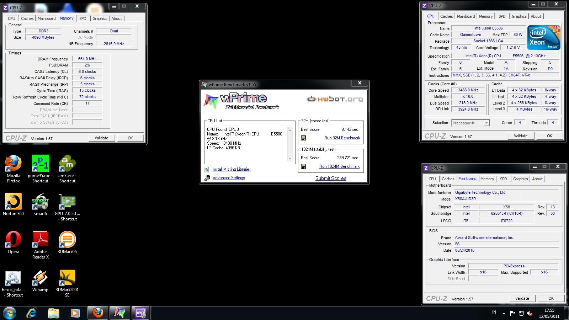Click NB Frequency value 2615.9 MHz
This screenshot has width=569, height=320.
[x=114, y=44]
